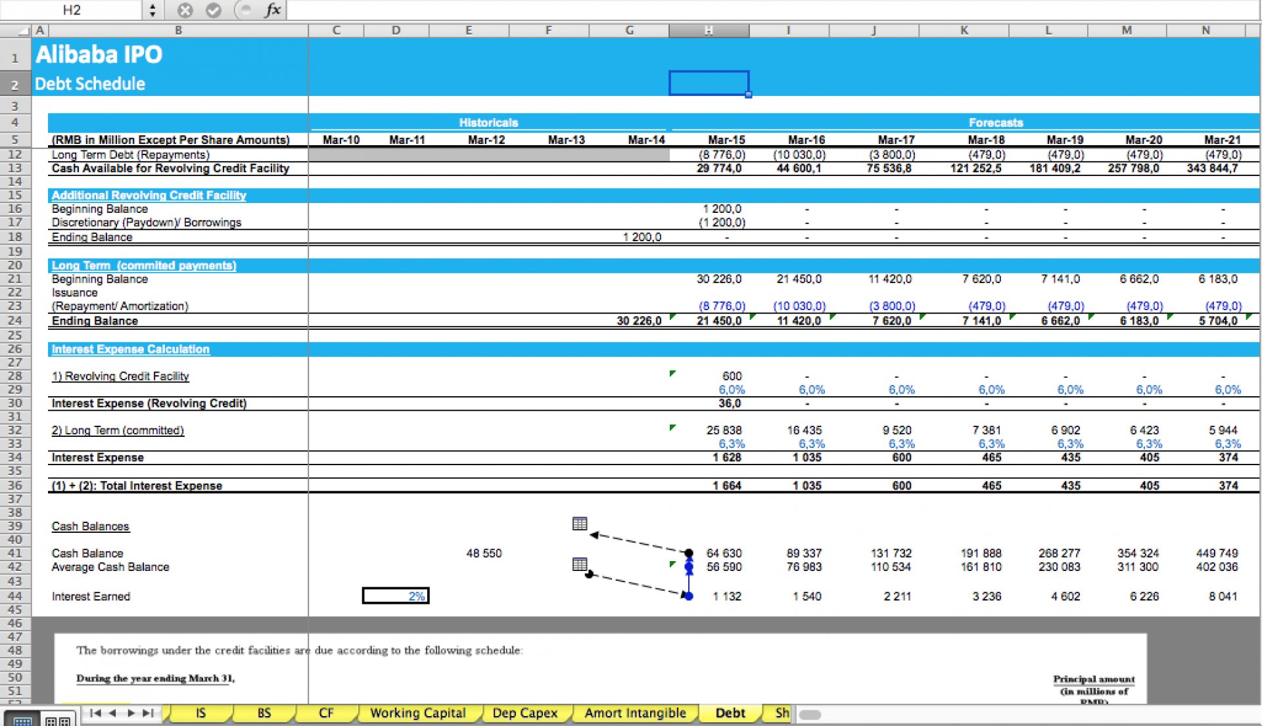This screenshot has width=1262, height=726.
Task: Click the upper table icon near Cash Balances
Action: pos(579,524)
